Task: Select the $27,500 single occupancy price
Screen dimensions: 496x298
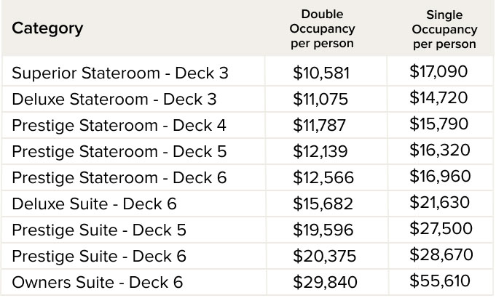Action: 441,229
